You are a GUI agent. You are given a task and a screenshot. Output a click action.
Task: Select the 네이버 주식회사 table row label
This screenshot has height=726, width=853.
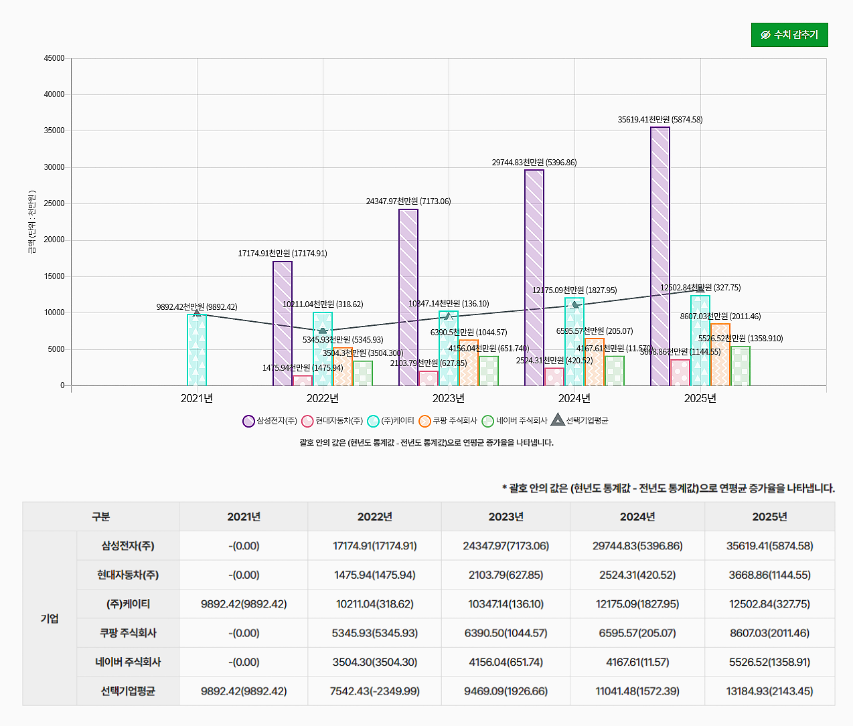128,662
